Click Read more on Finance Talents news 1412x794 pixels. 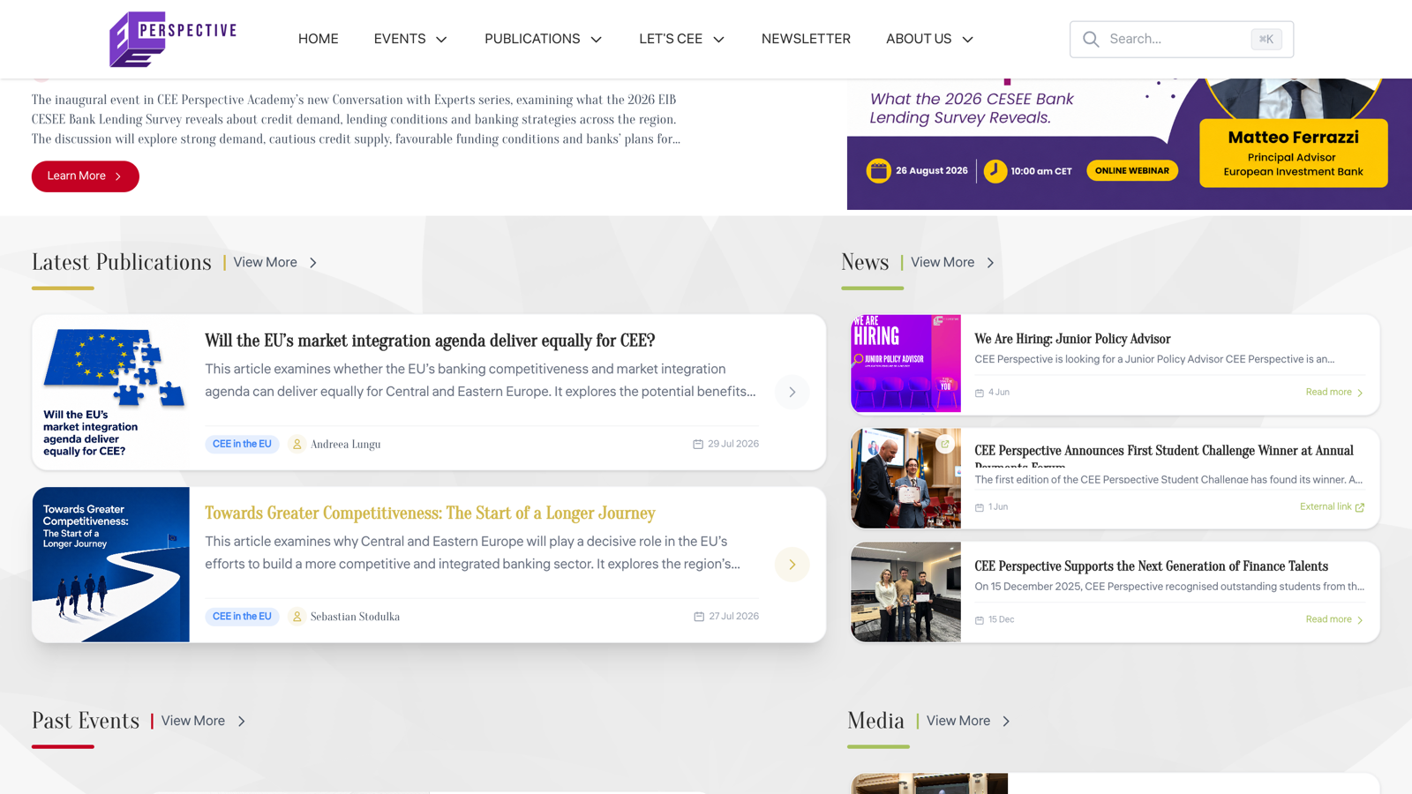(1334, 620)
